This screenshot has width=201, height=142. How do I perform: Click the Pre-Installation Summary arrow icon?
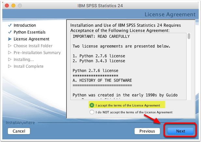pos(10,52)
